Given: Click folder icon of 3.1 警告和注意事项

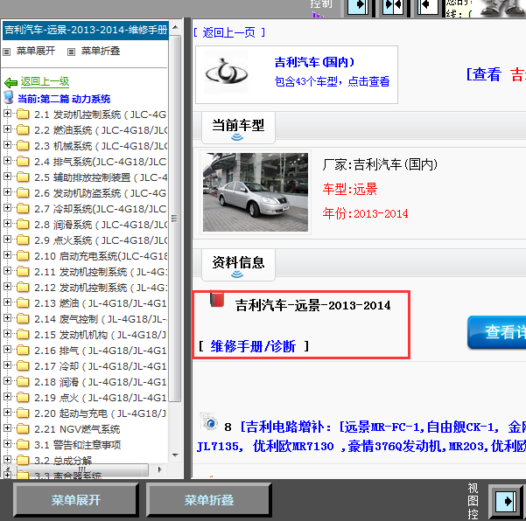Looking at the screenshot, I should coord(23,445).
